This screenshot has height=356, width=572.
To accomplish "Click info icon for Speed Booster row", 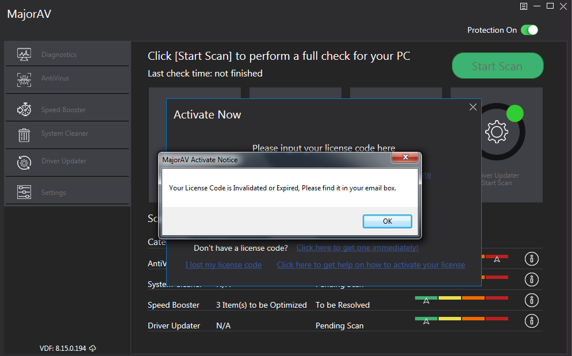I will 532,300.
